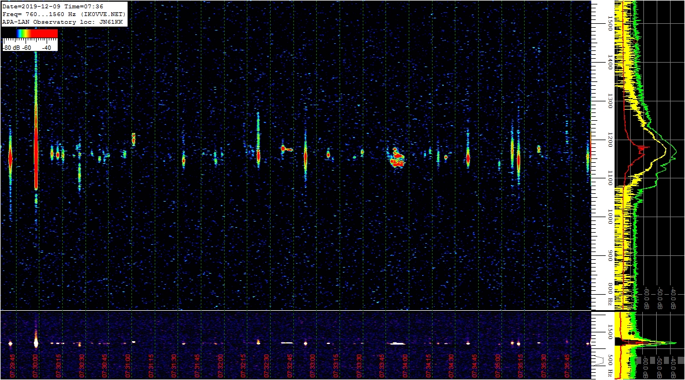Click the red signal cluster near 07:33:55

397,158
